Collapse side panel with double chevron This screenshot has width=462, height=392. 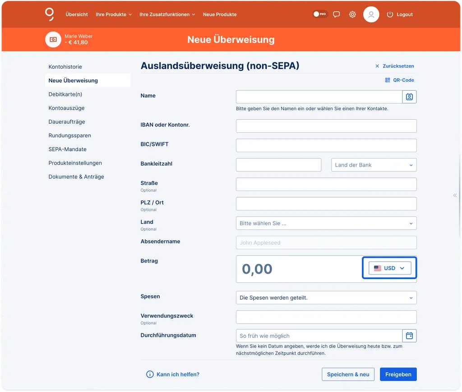tap(455, 195)
